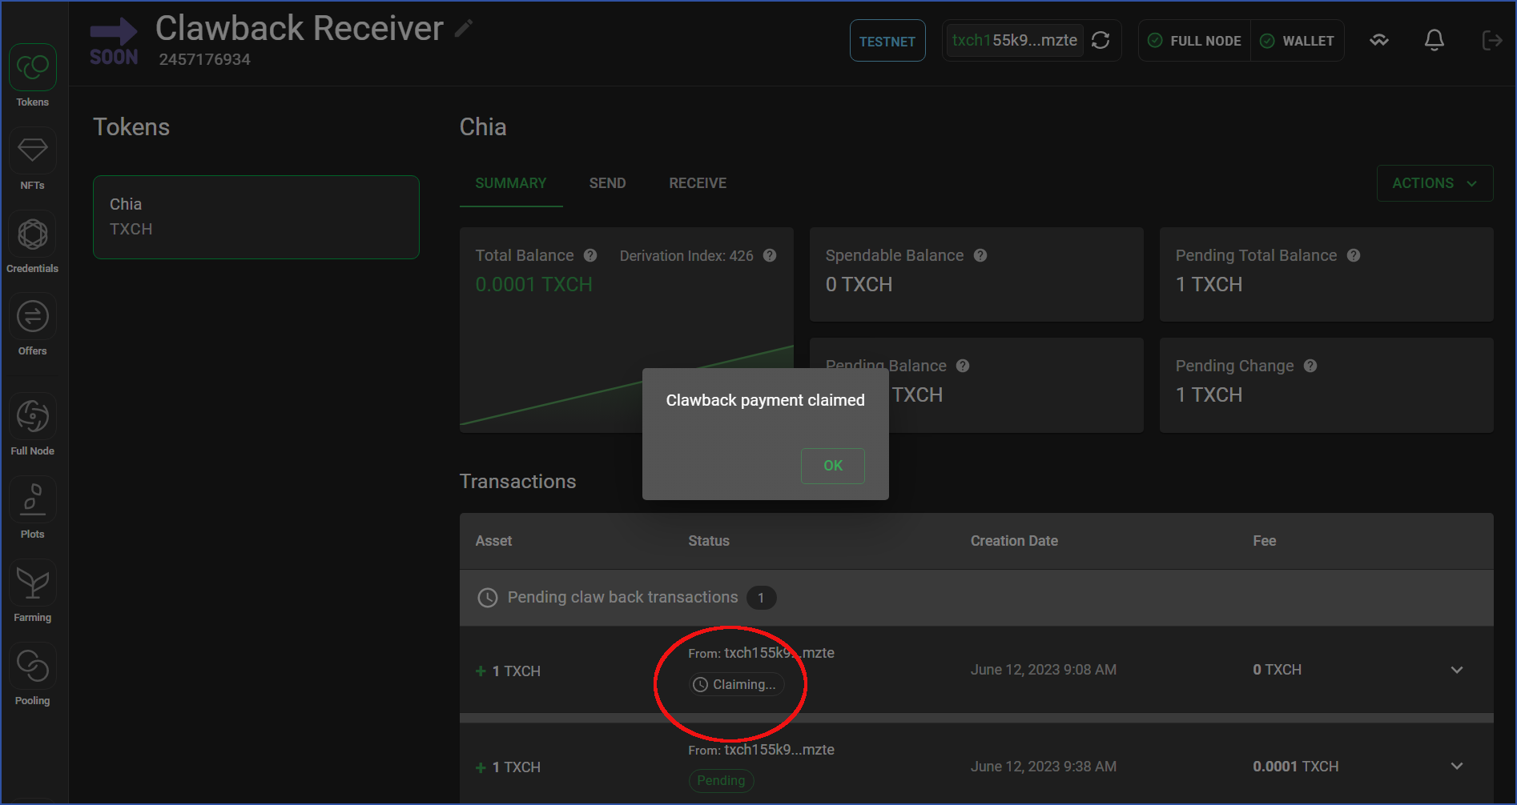Click the Wallet status button
The height and width of the screenshot is (805, 1517).
[x=1298, y=41]
